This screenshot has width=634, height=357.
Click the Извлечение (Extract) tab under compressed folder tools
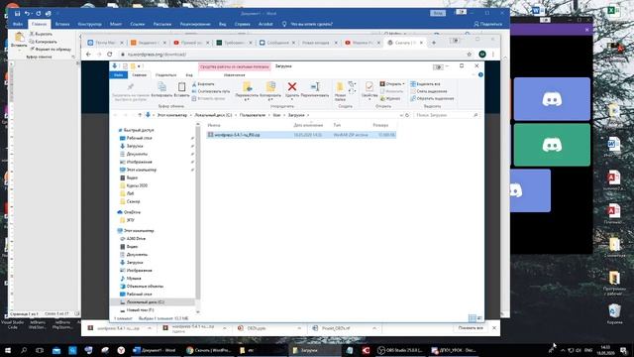[x=234, y=75]
